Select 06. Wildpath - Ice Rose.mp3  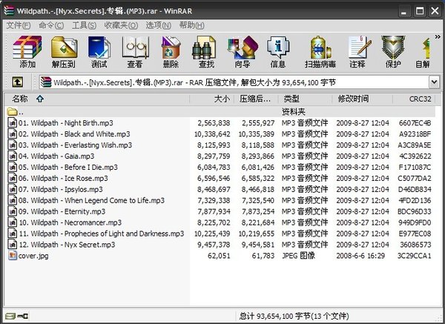coord(63,178)
